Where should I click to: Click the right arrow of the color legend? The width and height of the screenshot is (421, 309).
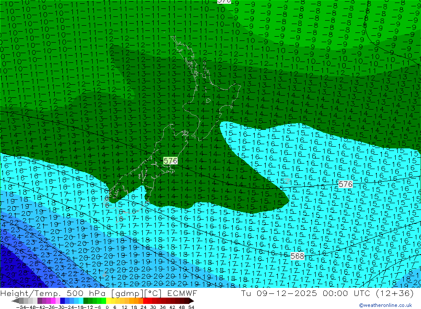click(x=192, y=301)
